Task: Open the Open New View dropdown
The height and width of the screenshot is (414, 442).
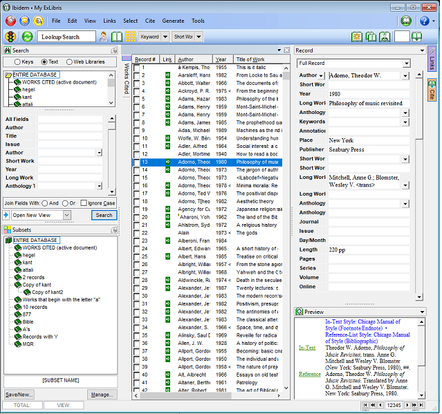Action: coord(67,215)
